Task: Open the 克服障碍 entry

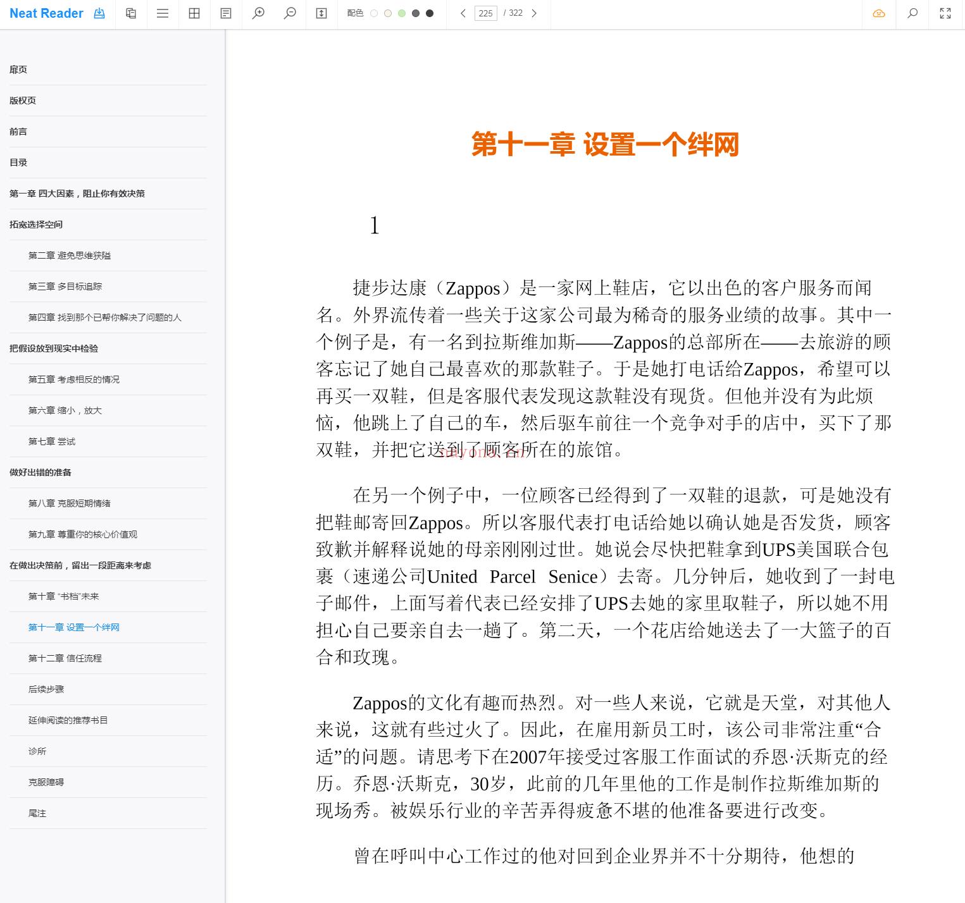Action: (46, 782)
